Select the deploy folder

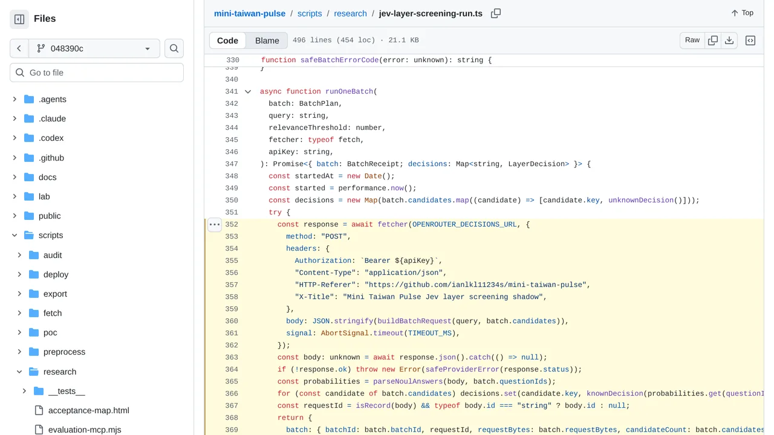click(56, 274)
